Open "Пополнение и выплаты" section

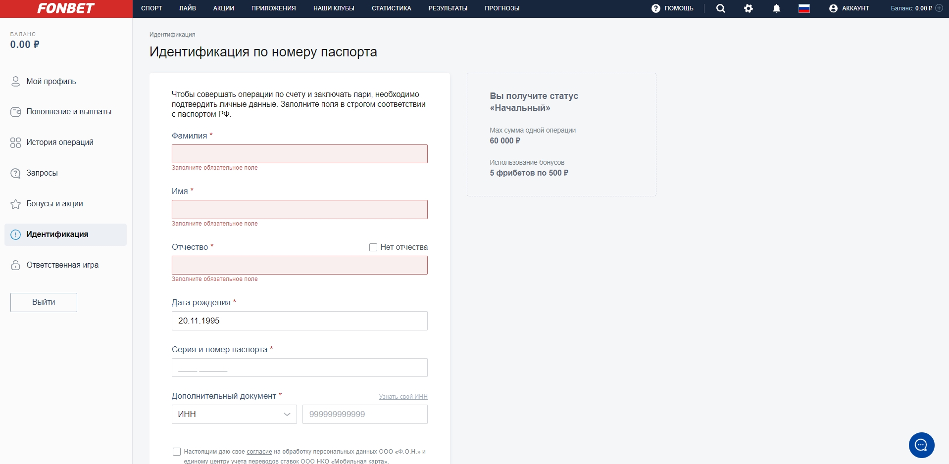click(69, 112)
